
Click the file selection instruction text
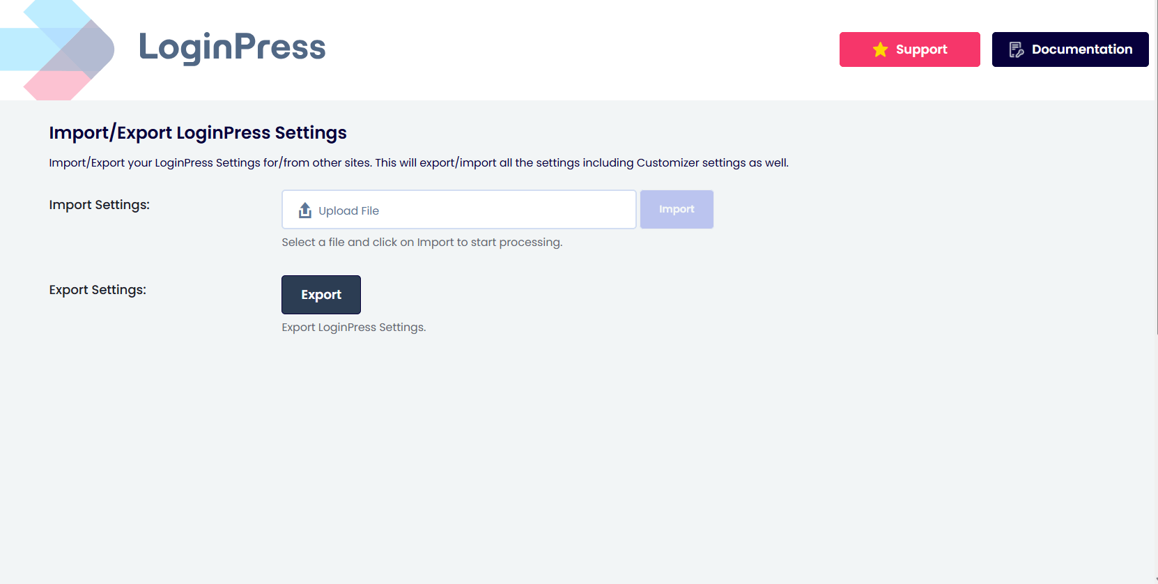coord(422,242)
